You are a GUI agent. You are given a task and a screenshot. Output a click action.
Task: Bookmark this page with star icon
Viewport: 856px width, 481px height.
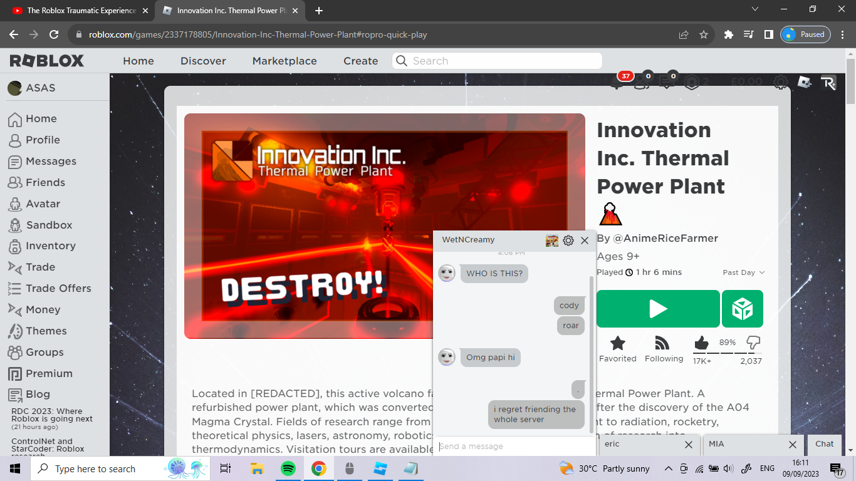[x=704, y=34]
